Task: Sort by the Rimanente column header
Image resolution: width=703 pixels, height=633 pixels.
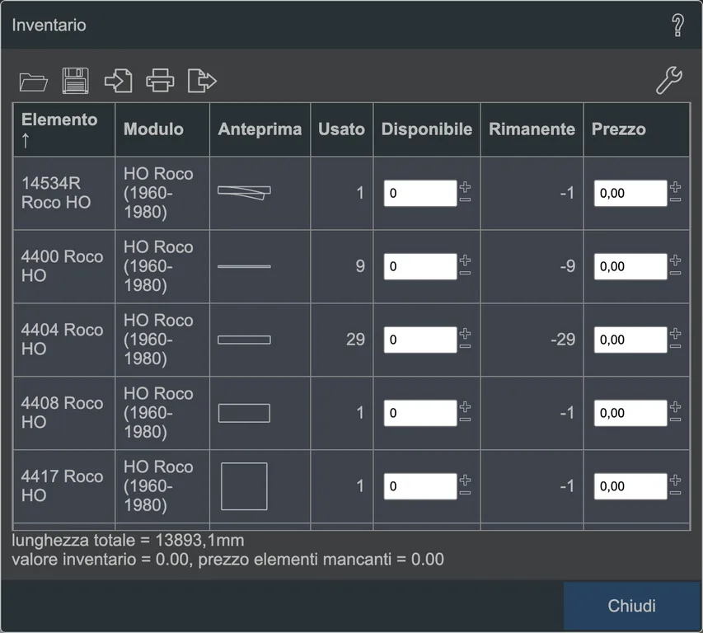Action: point(532,129)
